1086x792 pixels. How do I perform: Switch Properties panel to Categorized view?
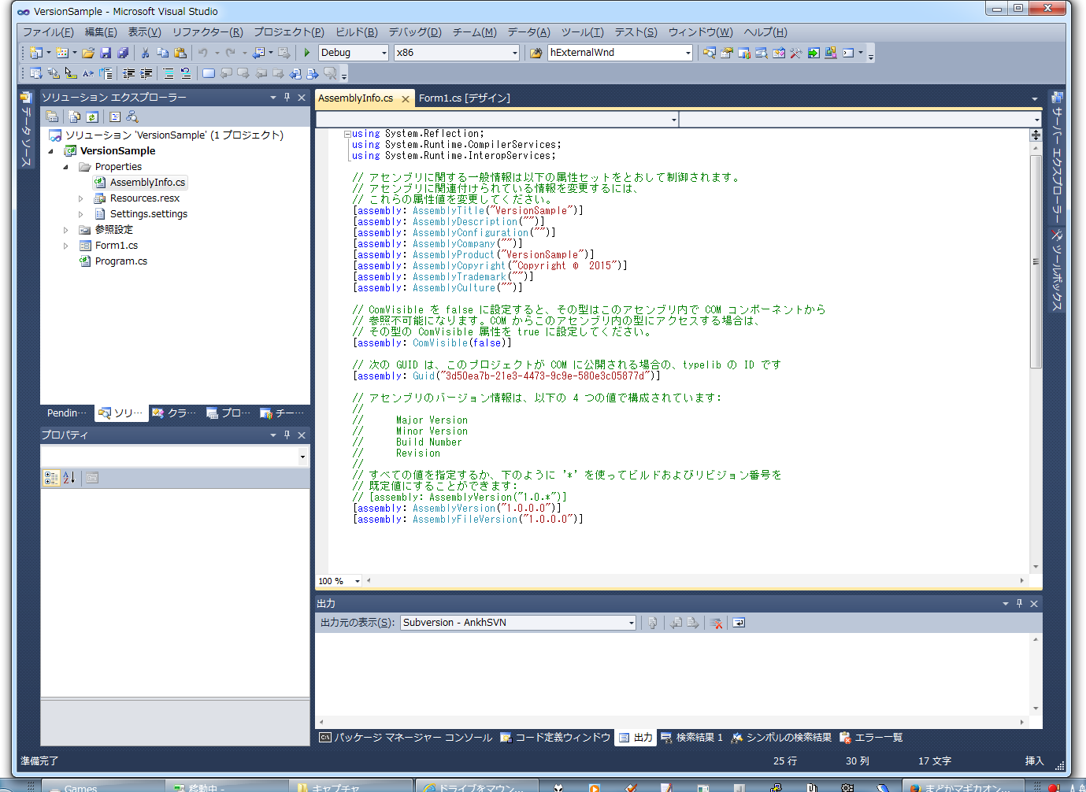pyautogui.click(x=52, y=477)
